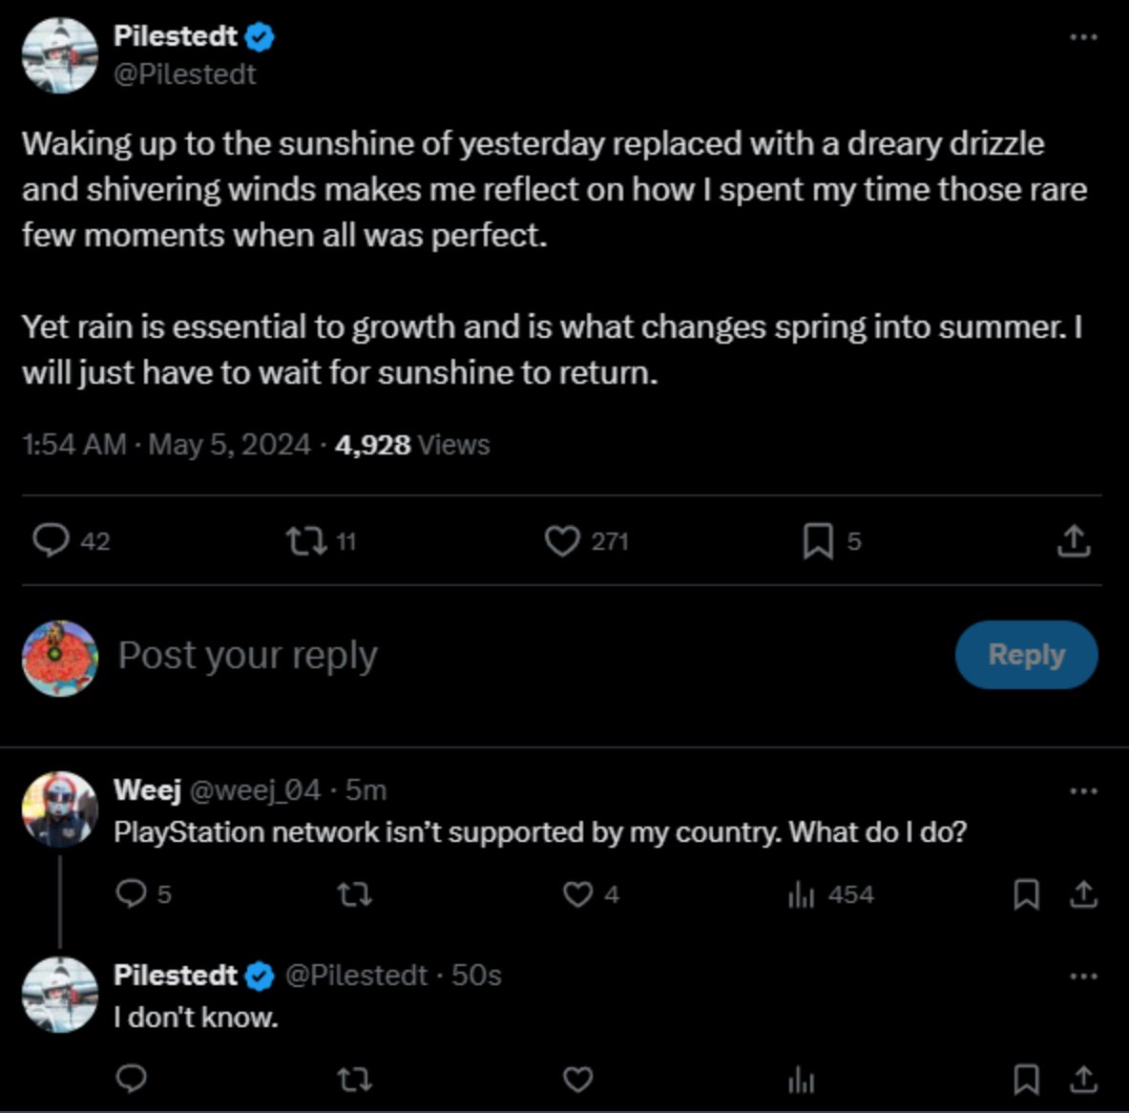This screenshot has height=1113, width=1129.
Task: Open more options on "I don't know" reply
Action: pos(1083,976)
